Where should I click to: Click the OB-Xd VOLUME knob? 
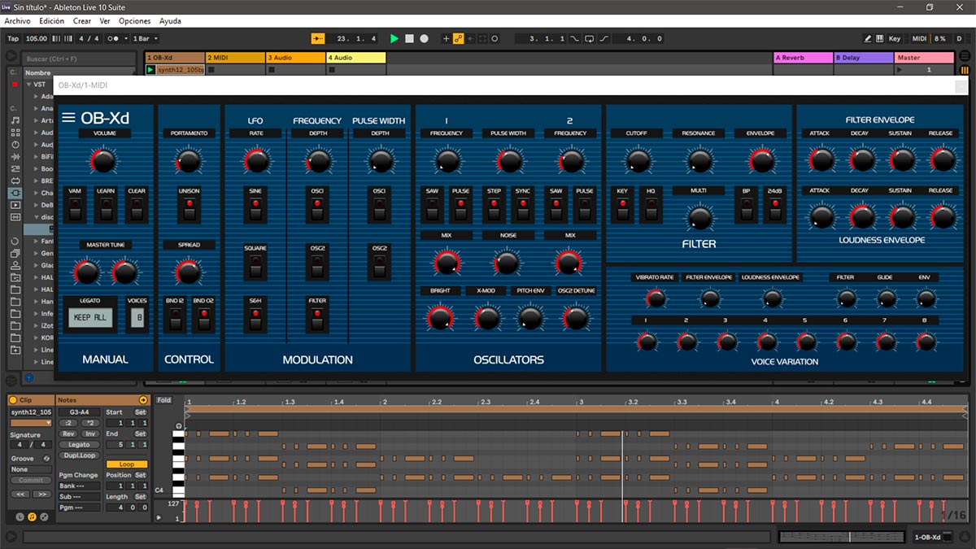[104, 161]
